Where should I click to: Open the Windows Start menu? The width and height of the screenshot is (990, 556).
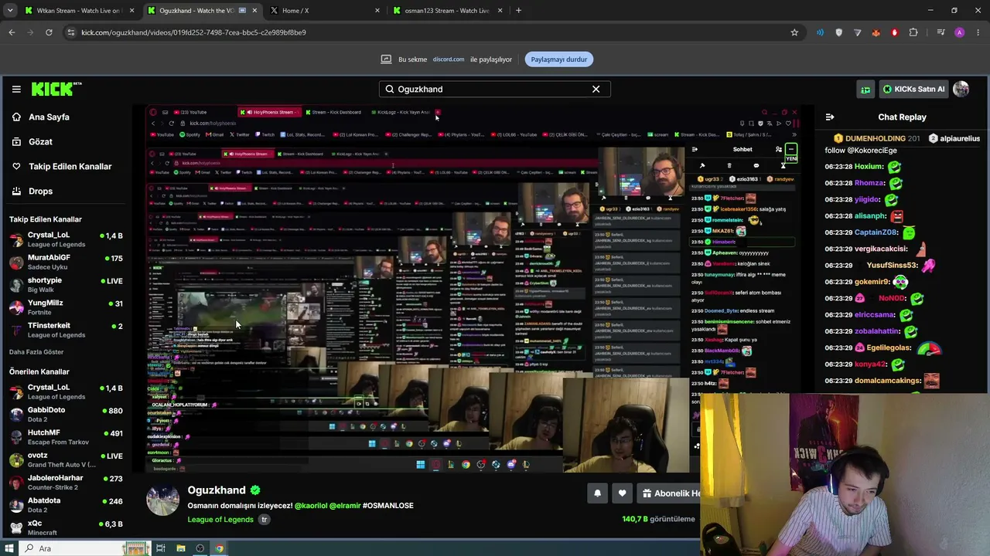pos(9,548)
